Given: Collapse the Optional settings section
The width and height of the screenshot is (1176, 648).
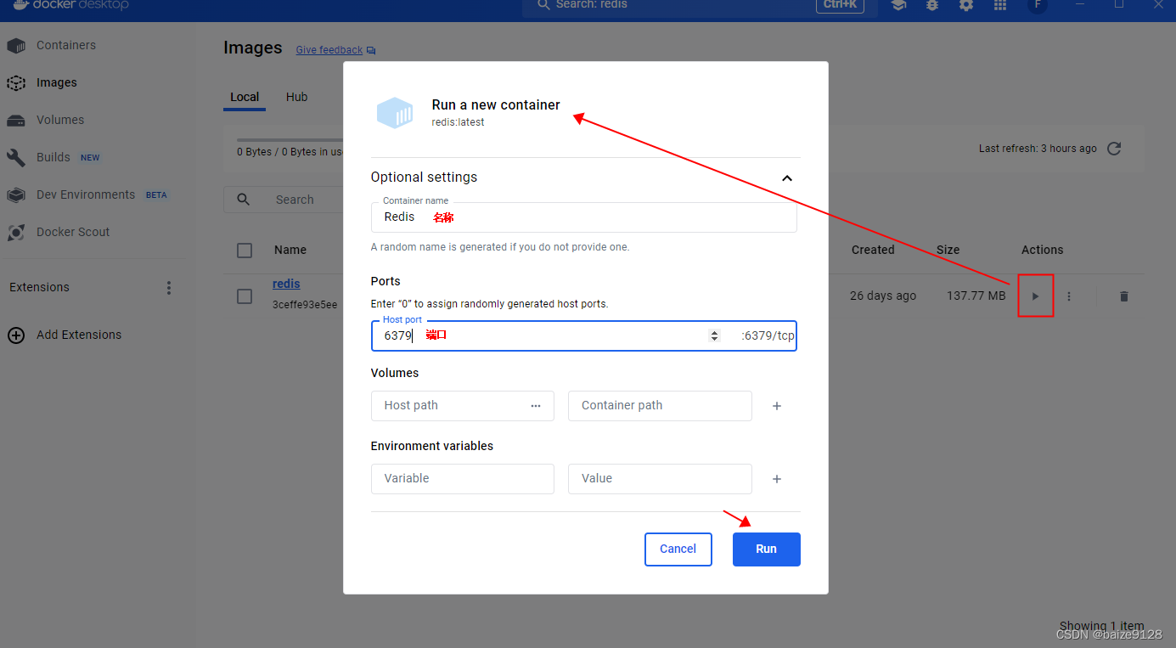Looking at the screenshot, I should pos(787,178).
